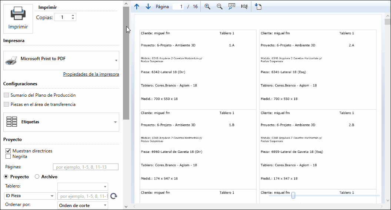This screenshot has height=210, width=391.
Task: Click label text Pieza: 6960-Lateral de Gaveta 18 (Dir)
Action: click(171, 152)
